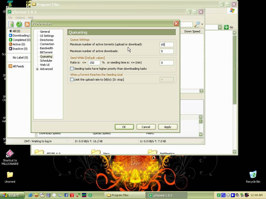
Task: Select the Utorrent folder on desktop
Action: 10,177
